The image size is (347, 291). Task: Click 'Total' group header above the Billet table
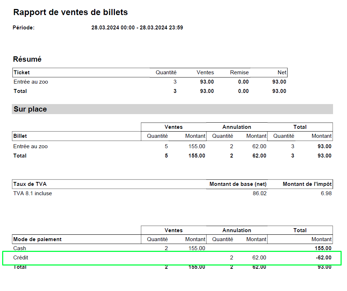[x=300, y=127]
